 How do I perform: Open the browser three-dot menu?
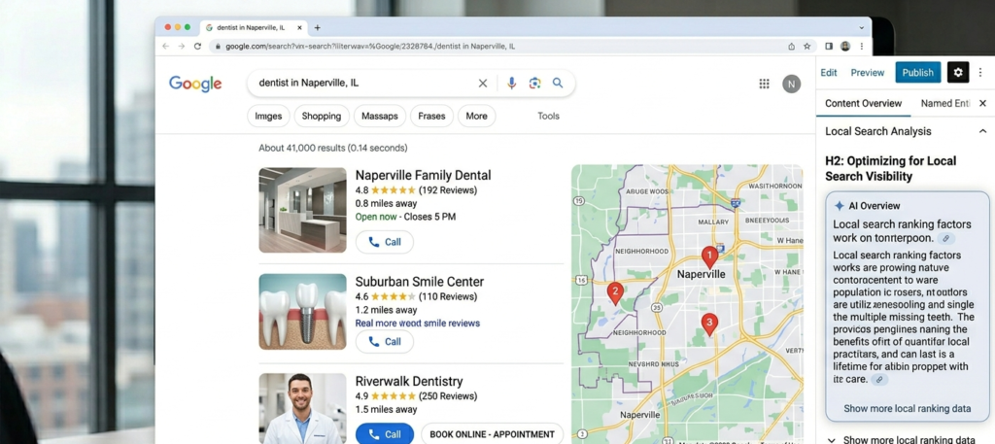point(862,47)
